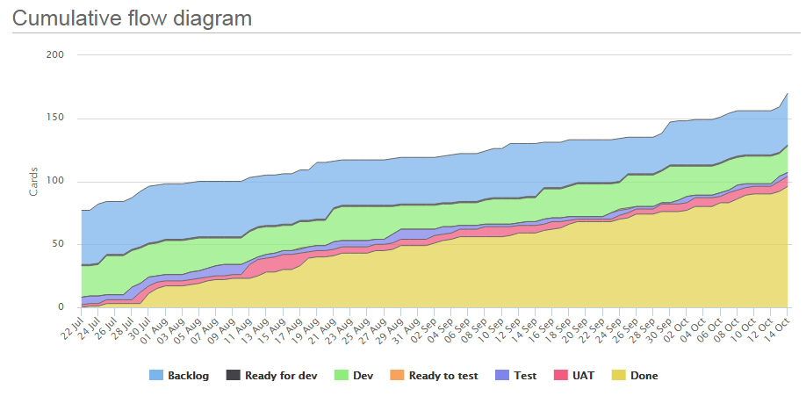Image resolution: width=806 pixels, height=396 pixels.
Task: Click the Done yellow legend swatch
Action: (618, 376)
